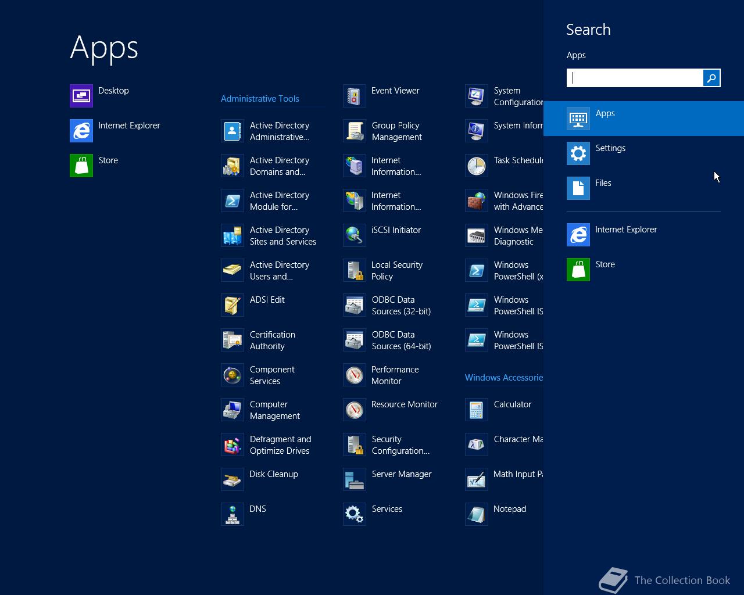
Task: Open the Resource Monitor icon
Action: (x=355, y=410)
